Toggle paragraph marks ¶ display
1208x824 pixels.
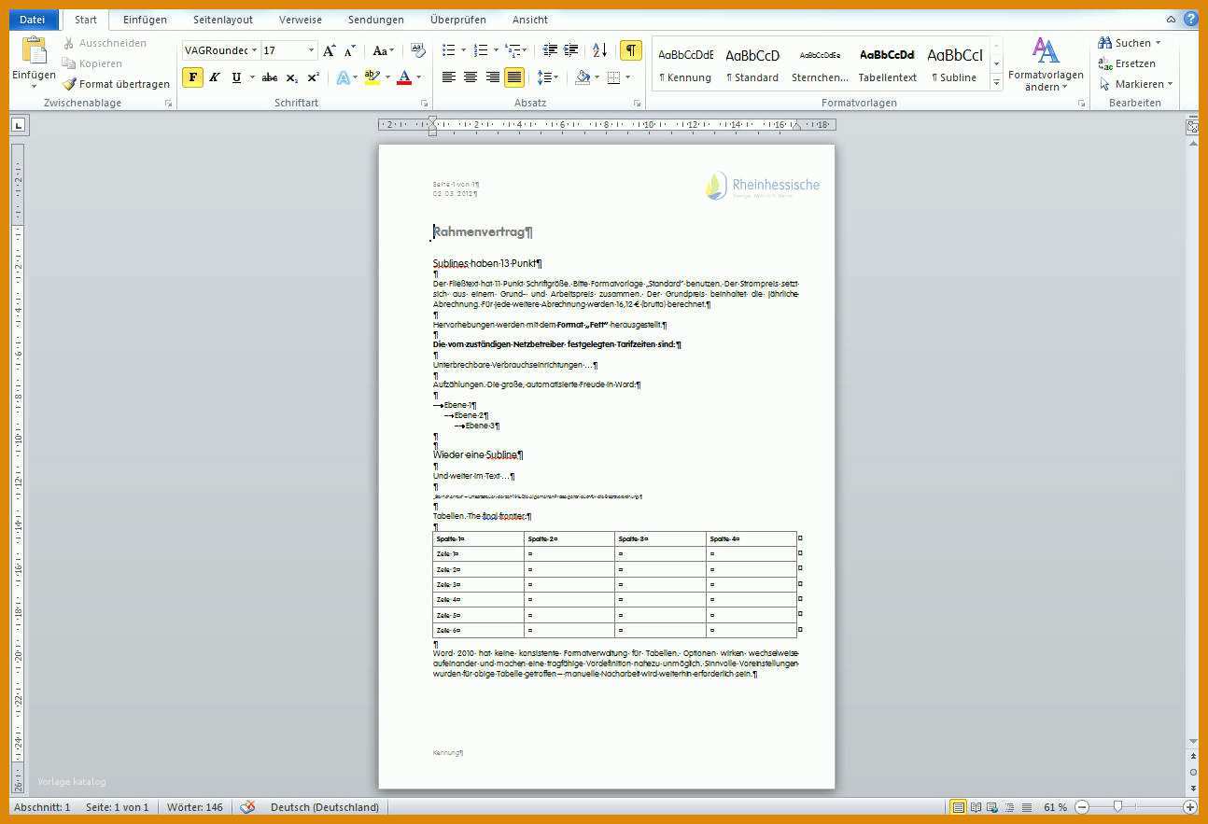(x=631, y=50)
